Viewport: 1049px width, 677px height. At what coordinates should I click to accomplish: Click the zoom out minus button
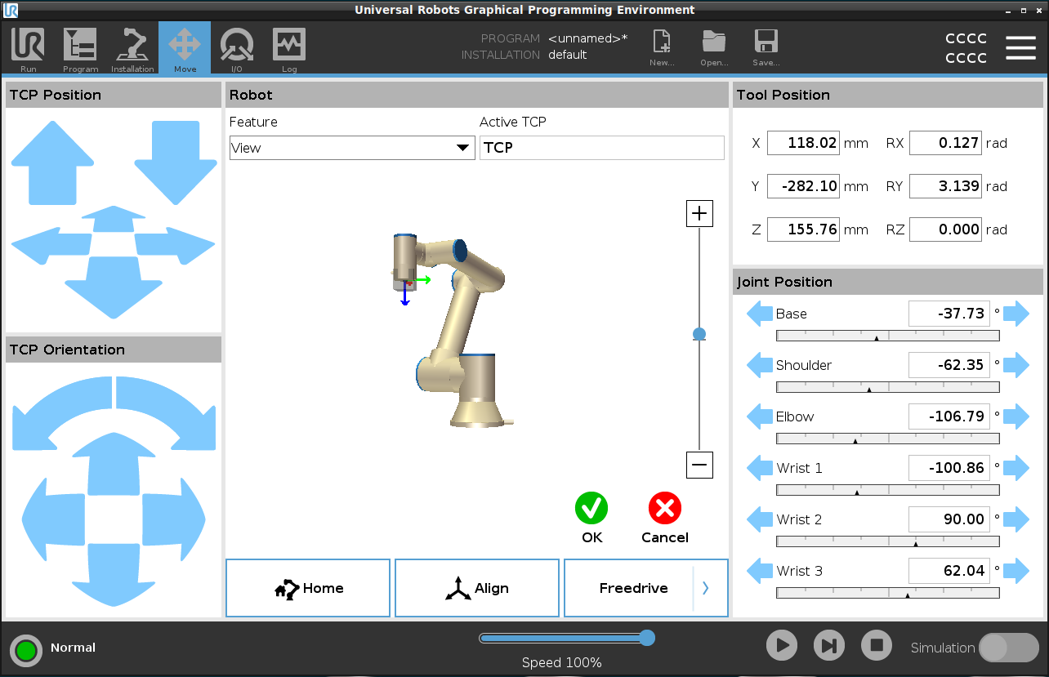click(x=699, y=465)
